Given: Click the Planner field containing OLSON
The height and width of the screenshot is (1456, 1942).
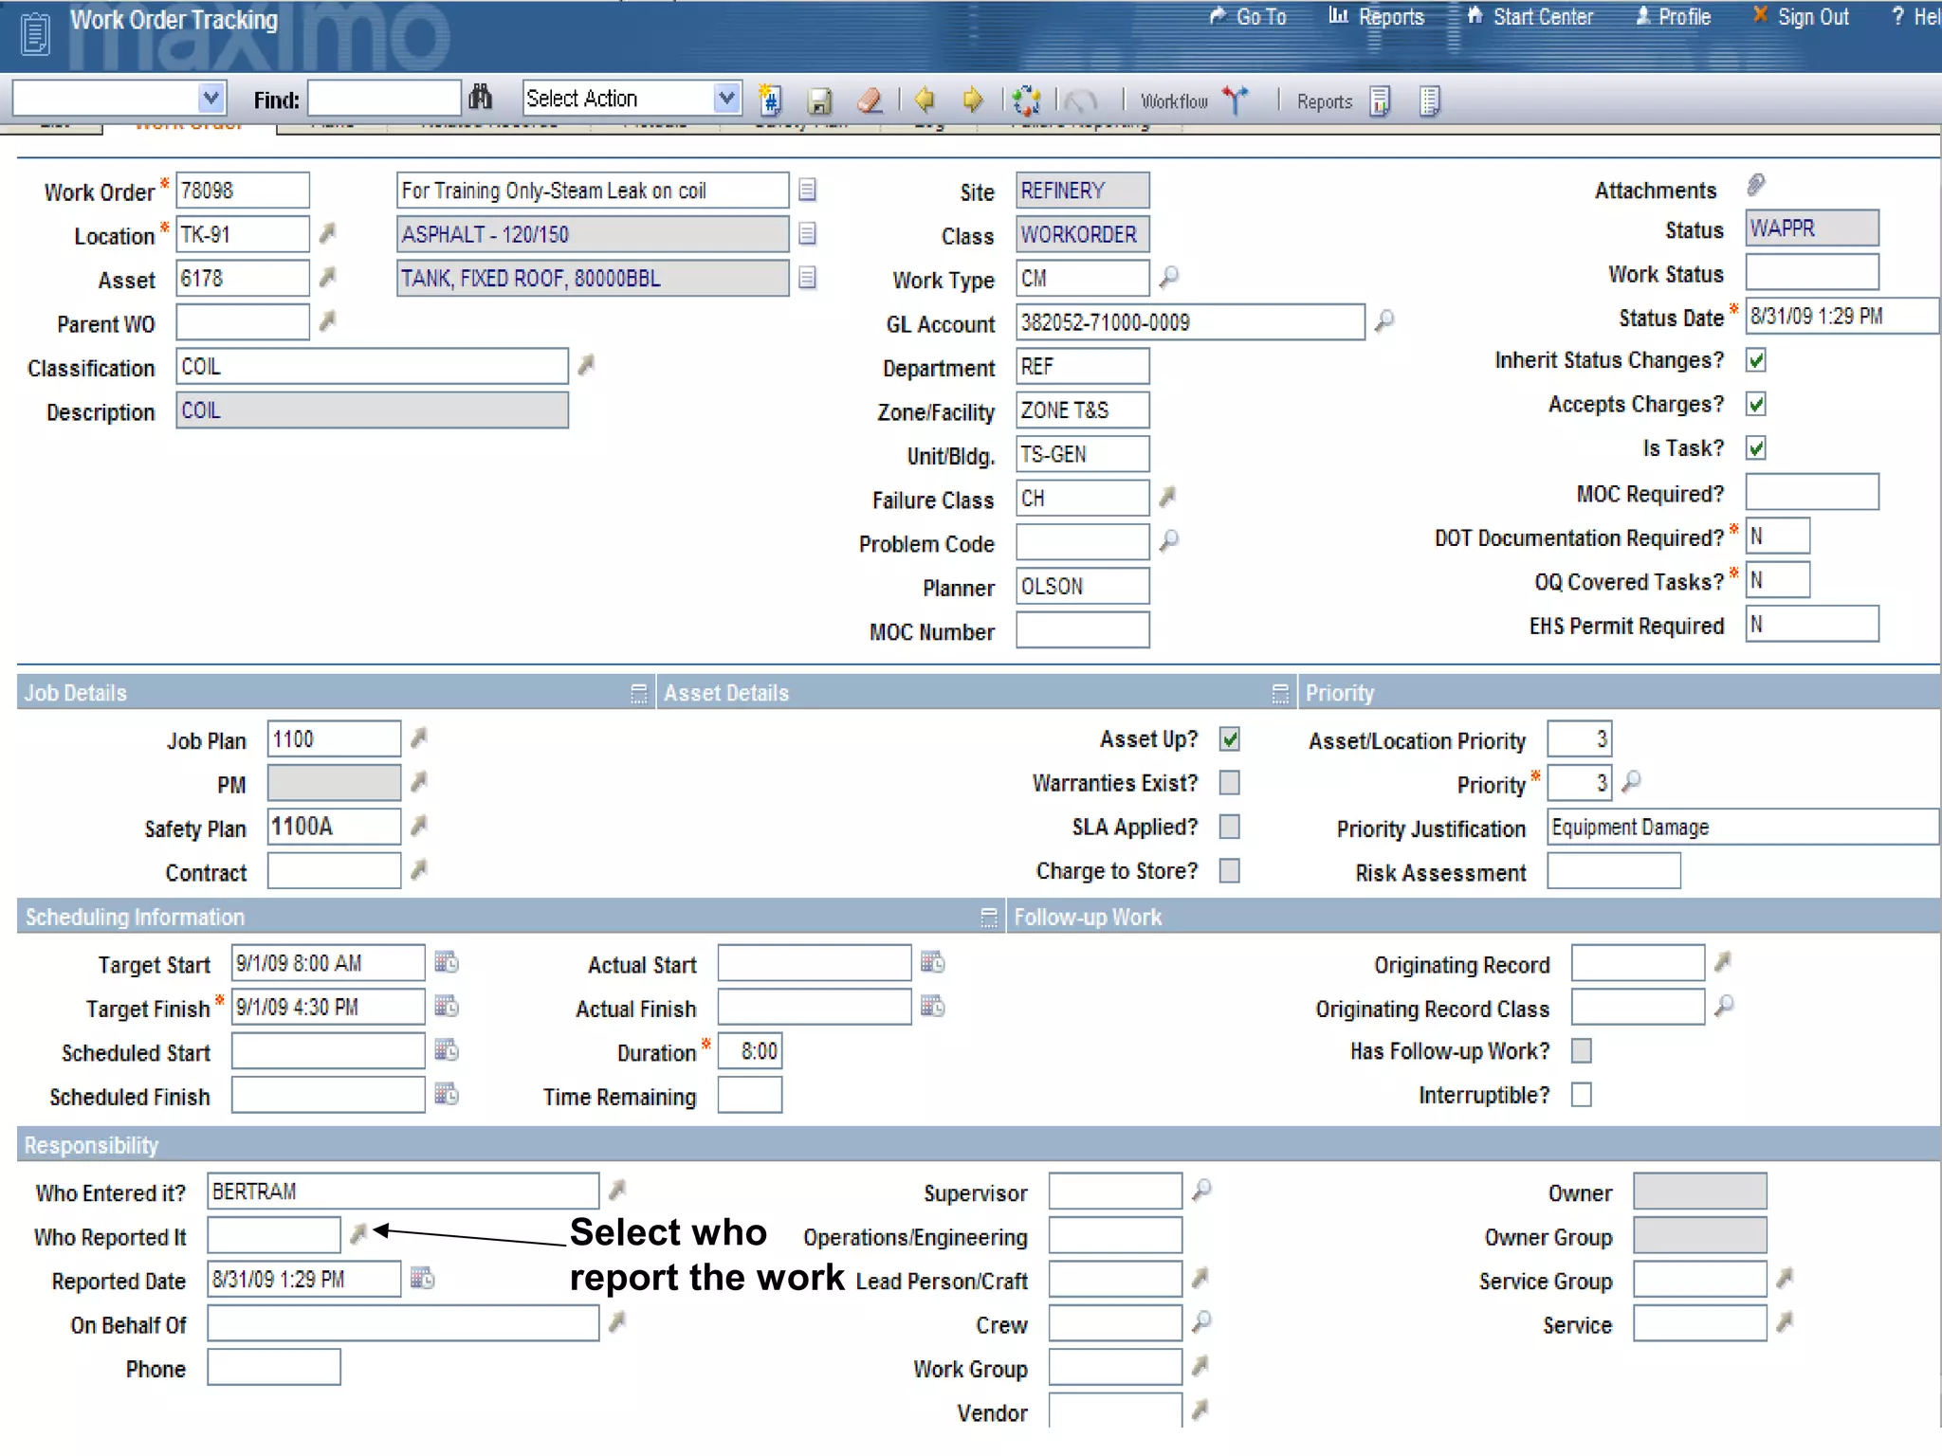Looking at the screenshot, I should pos(1083,586).
